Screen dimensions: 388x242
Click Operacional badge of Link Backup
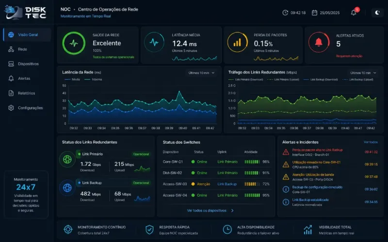click(x=141, y=183)
